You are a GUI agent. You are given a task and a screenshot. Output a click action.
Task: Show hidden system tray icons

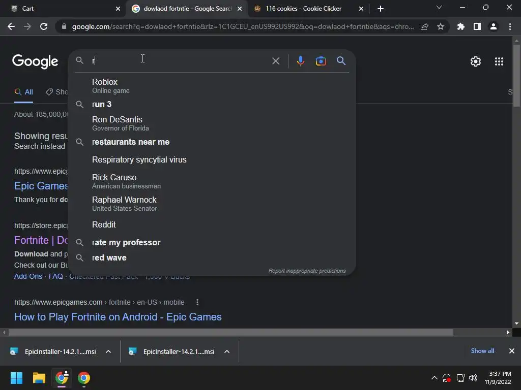(435, 378)
